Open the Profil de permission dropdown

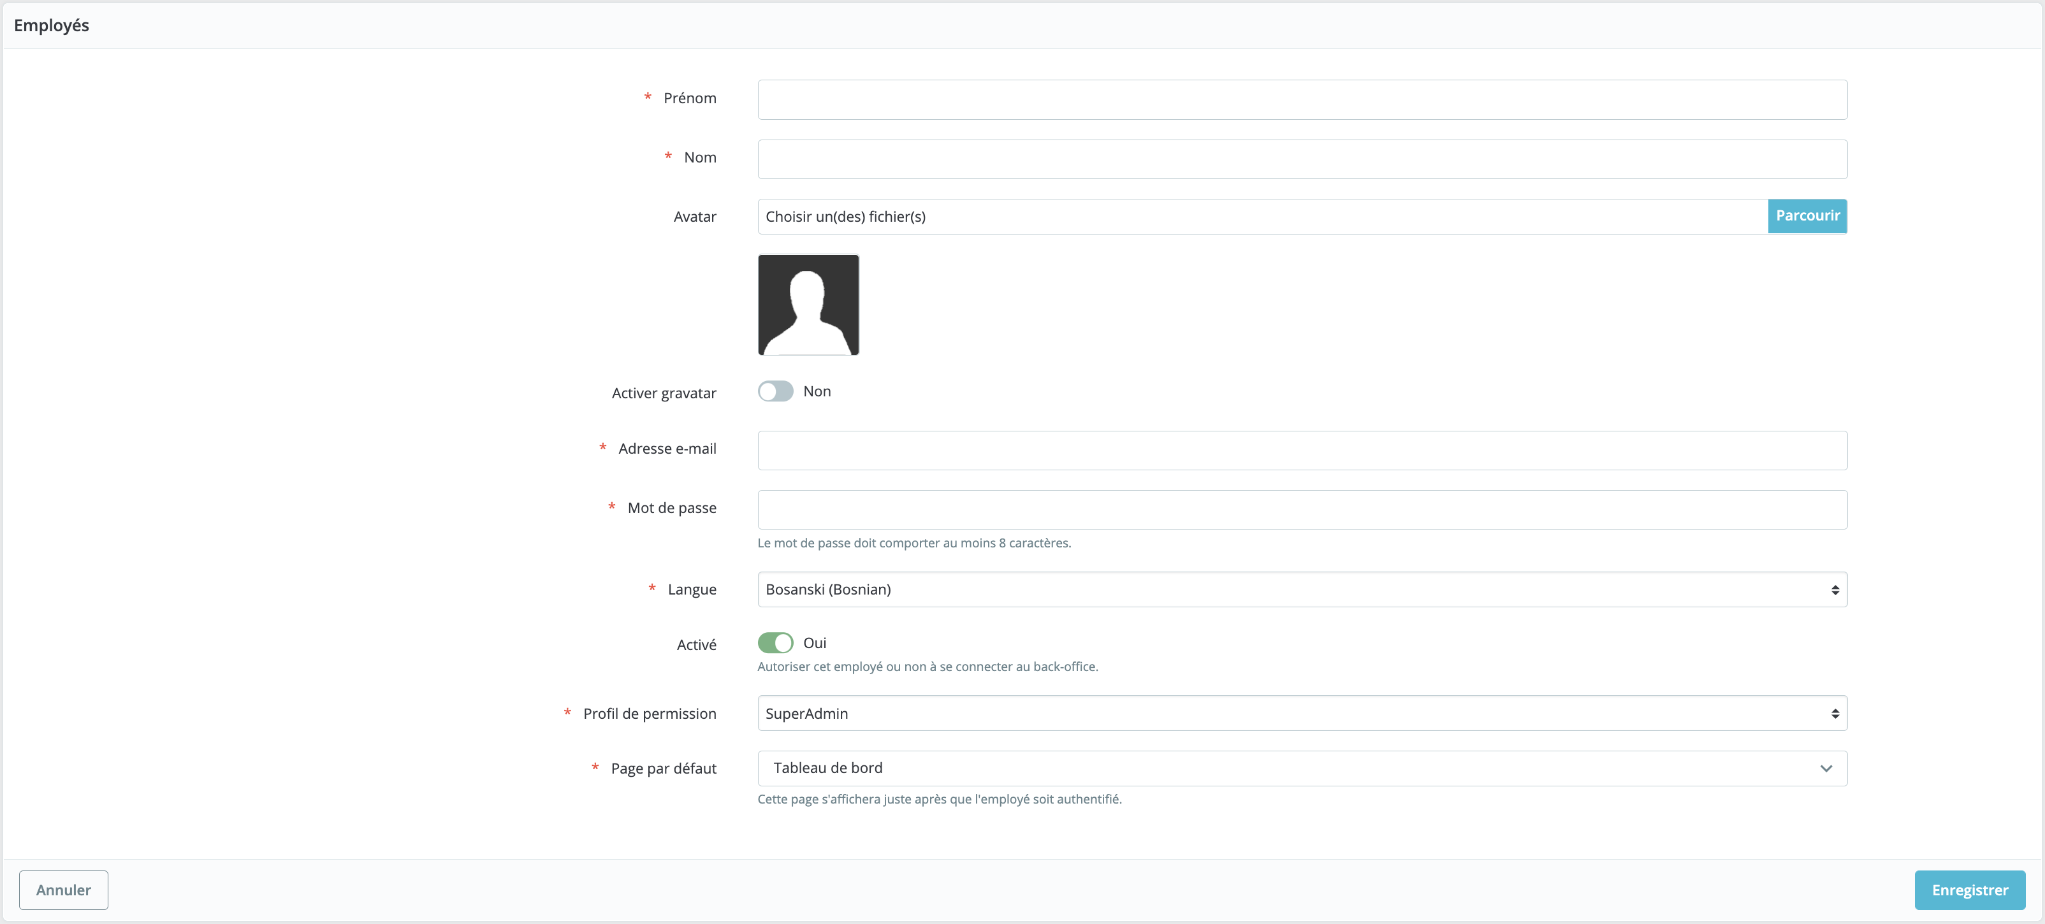tap(1302, 713)
